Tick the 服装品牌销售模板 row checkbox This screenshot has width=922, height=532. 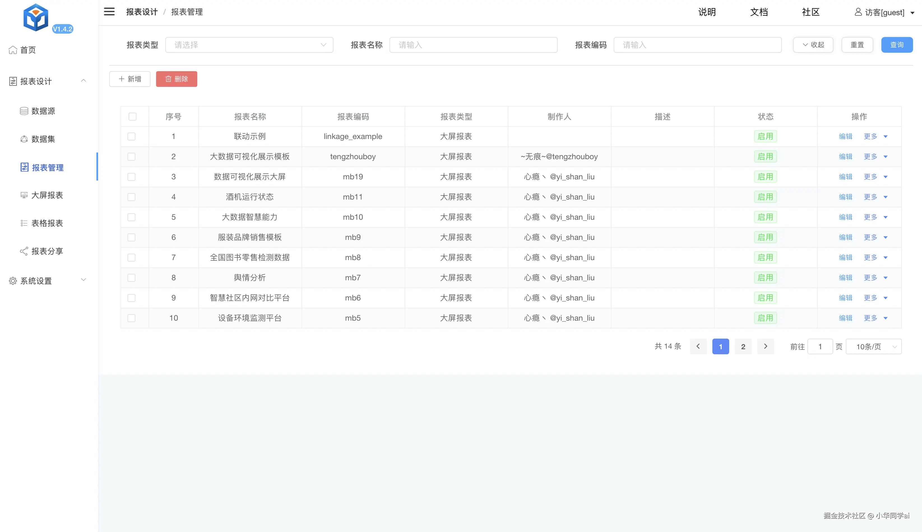[x=131, y=237]
